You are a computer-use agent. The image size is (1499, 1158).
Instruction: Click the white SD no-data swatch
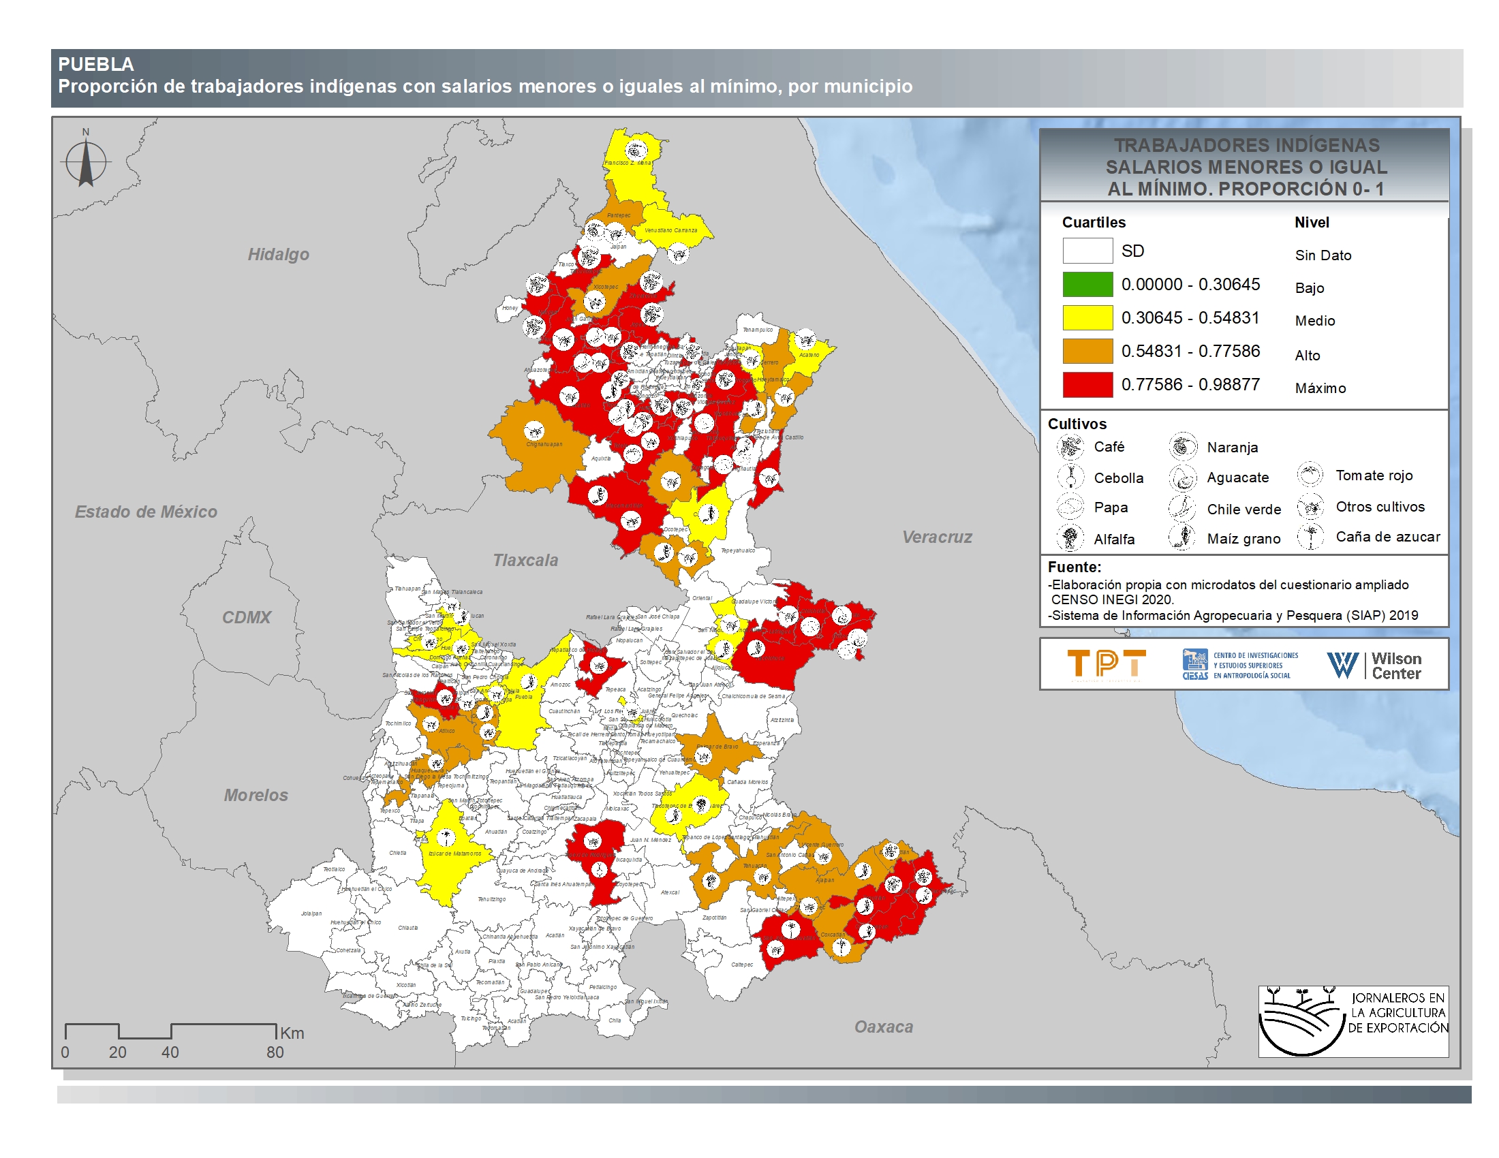(1087, 251)
